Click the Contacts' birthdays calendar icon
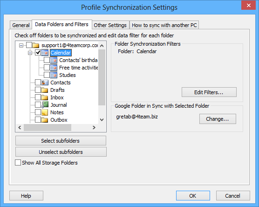The width and height of the screenshot is (259, 207). coord(54,60)
